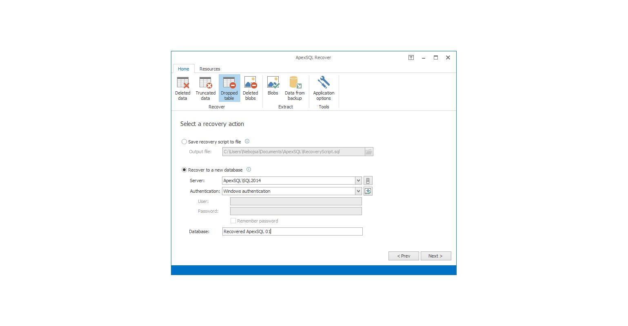Viewport: 628px width, 326px height.
Task: Open the Server dropdown list
Action: tap(358, 180)
